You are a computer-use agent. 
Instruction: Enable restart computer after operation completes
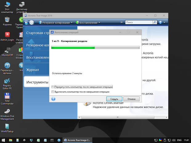53,87
